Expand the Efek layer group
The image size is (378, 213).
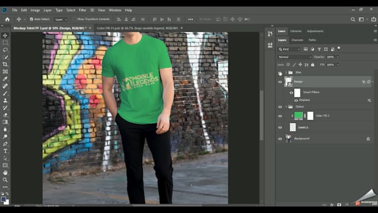286,72
